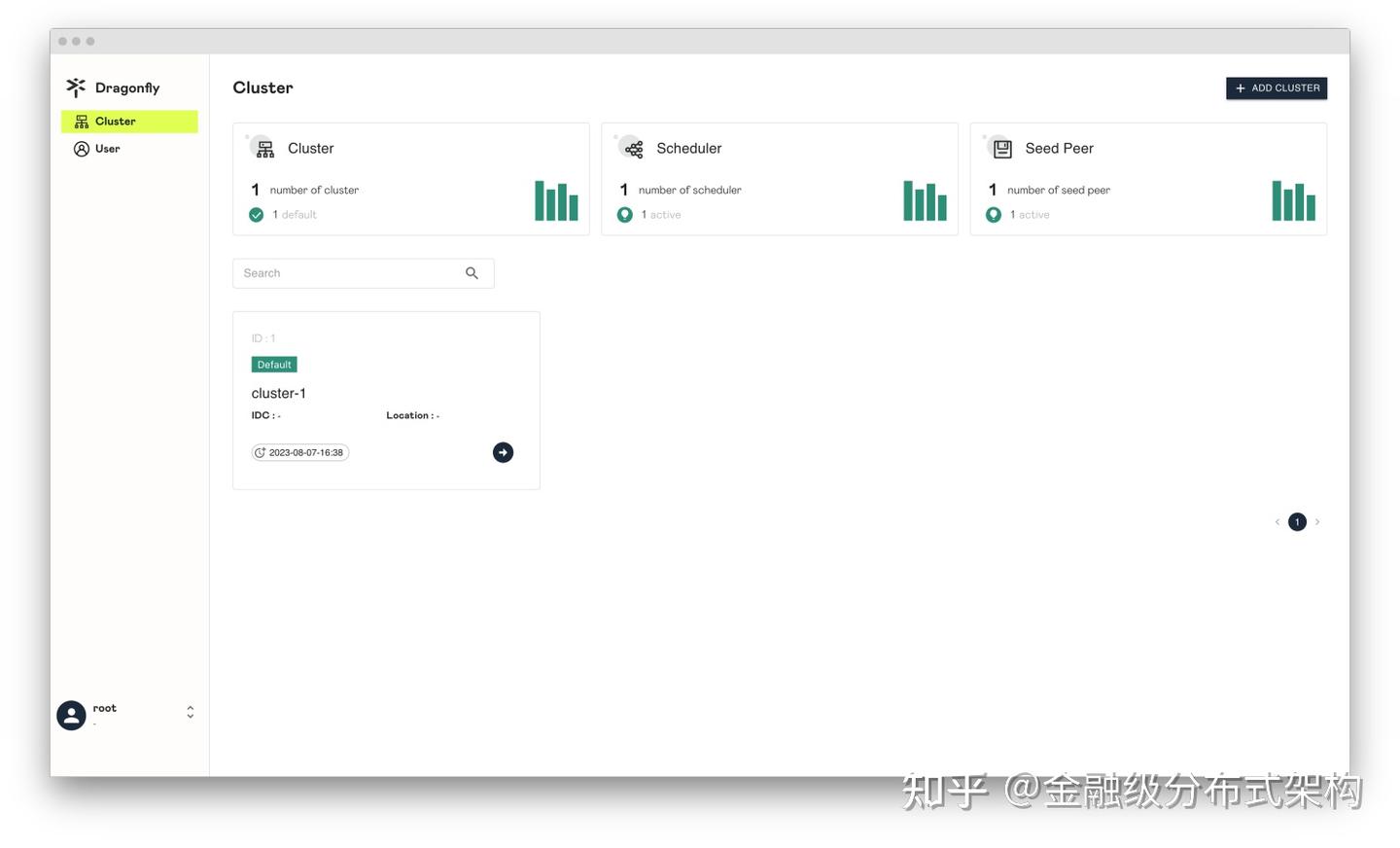1400x848 pixels.
Task: Click the 'number of scheduler' label
Action: [x=689, y=191]
